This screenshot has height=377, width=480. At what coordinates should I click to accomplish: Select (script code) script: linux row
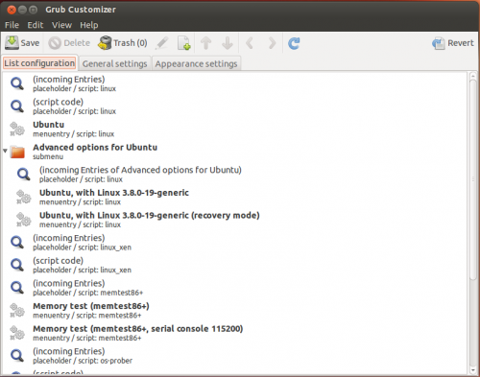(235, 106)
